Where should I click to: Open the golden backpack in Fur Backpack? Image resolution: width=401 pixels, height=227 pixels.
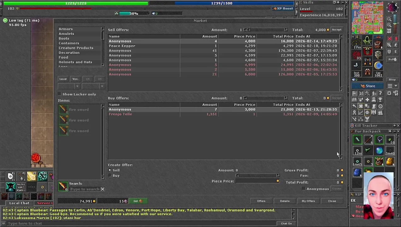tap(390, 162)
